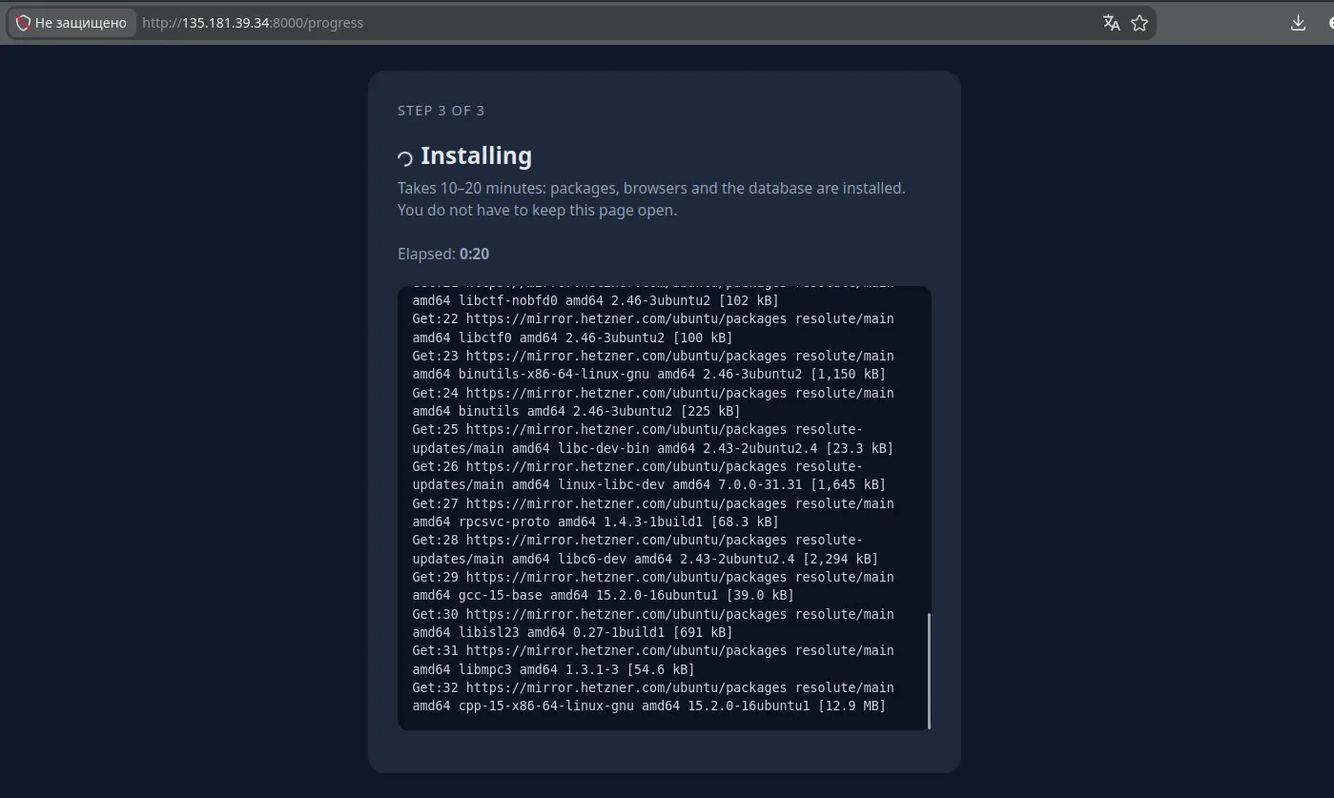1334x798 pixels.
Task: Open the page translate icon
Action: [1111, 23]
